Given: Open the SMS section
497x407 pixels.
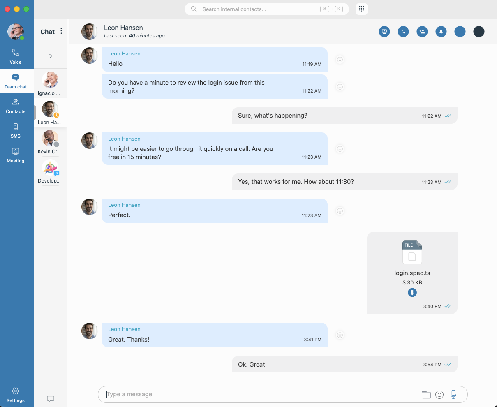Looking at the screenshot, I should (x=16, y=131).
